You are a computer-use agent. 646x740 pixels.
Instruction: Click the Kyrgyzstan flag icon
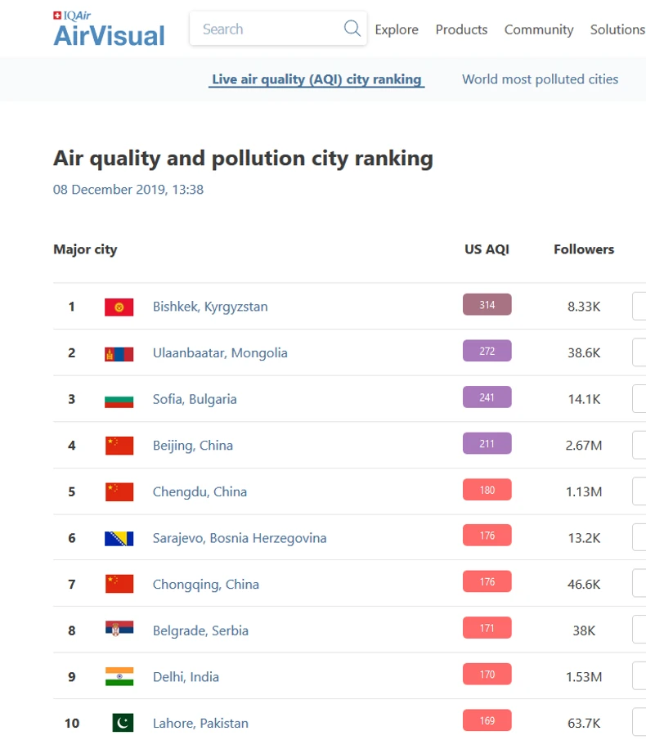[119, 307]
